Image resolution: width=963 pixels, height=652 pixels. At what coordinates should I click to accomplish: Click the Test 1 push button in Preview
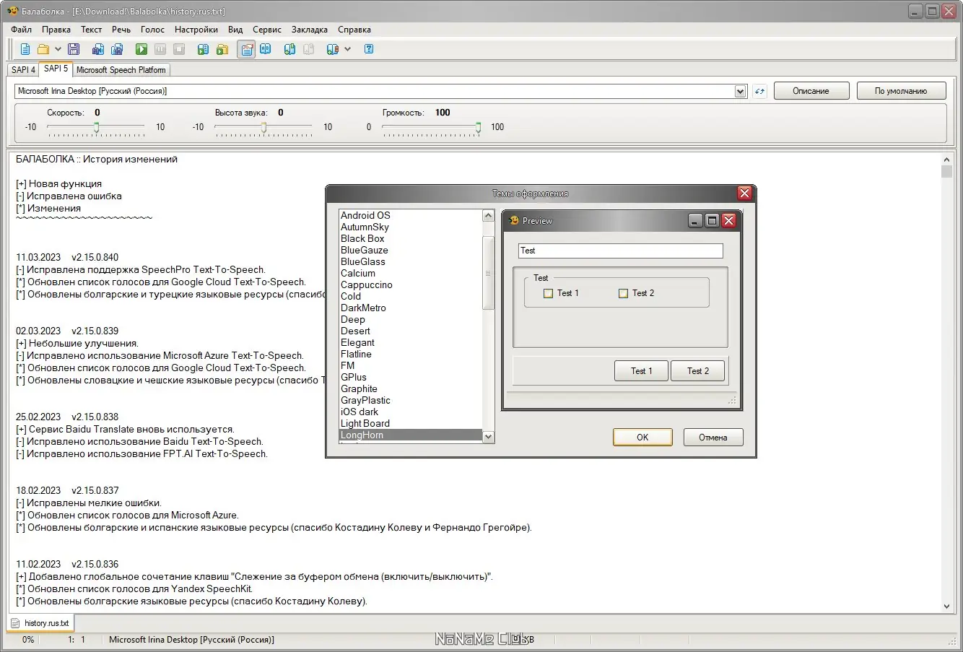(641, 371)
